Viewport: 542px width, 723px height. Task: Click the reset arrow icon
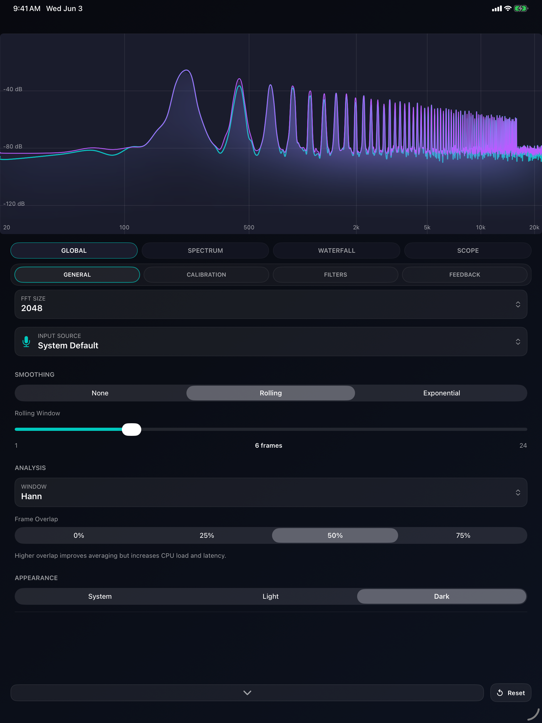tap(500, 693)
